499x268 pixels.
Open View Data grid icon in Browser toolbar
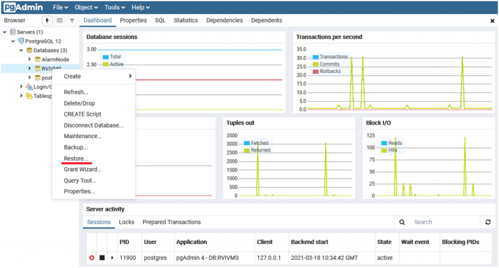(x=59, y=20)
